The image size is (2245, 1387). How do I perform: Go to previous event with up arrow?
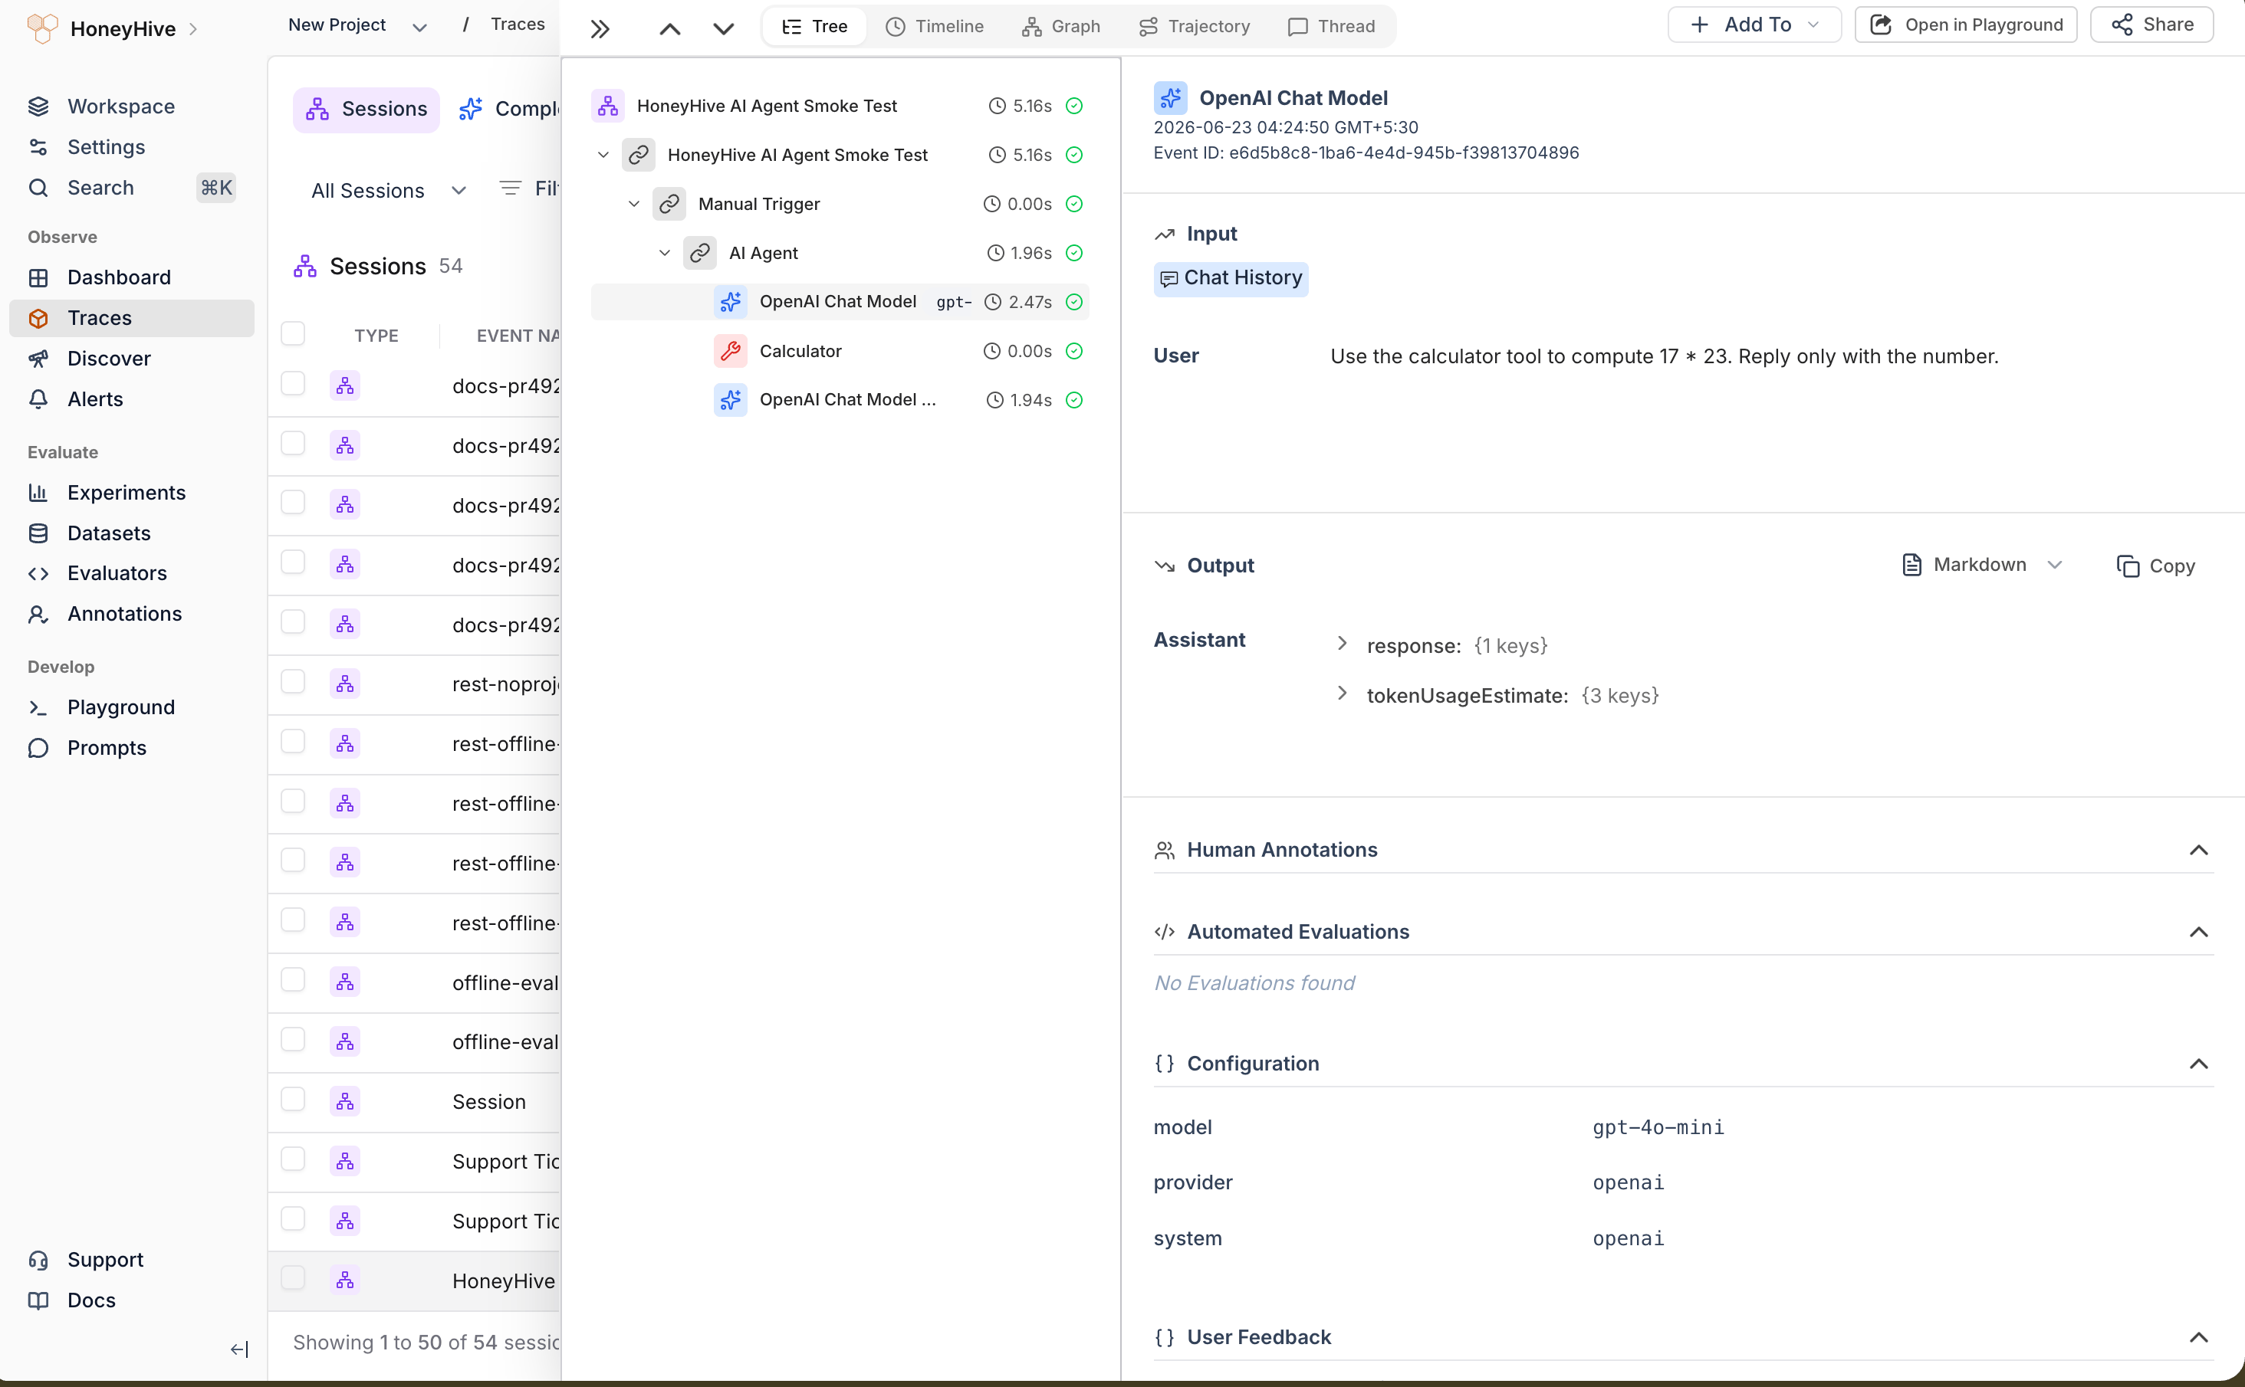click(x=670, y=28)
